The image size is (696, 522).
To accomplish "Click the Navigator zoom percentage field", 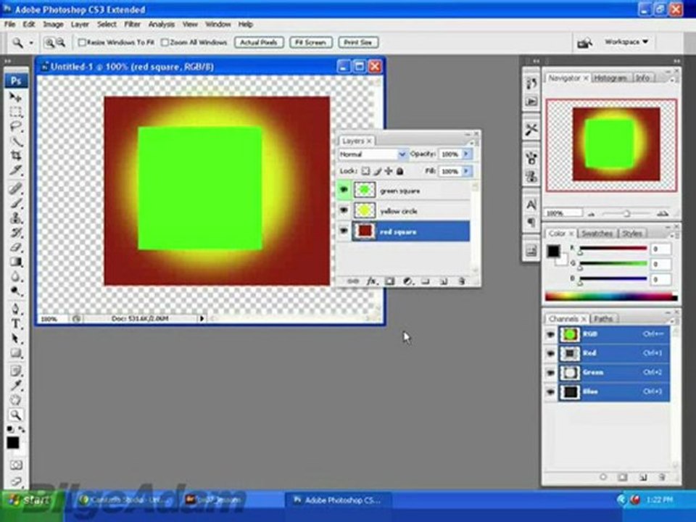I will click(564, 213).
